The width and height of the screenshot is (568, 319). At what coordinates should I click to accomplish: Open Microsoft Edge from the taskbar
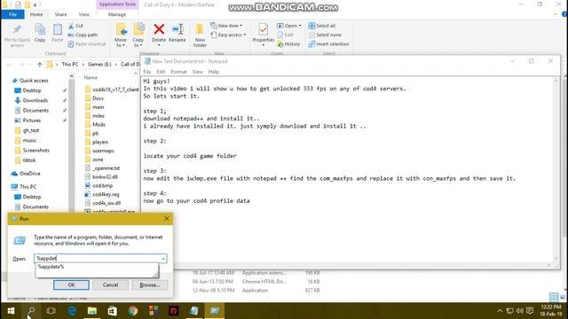coord(72,311)
